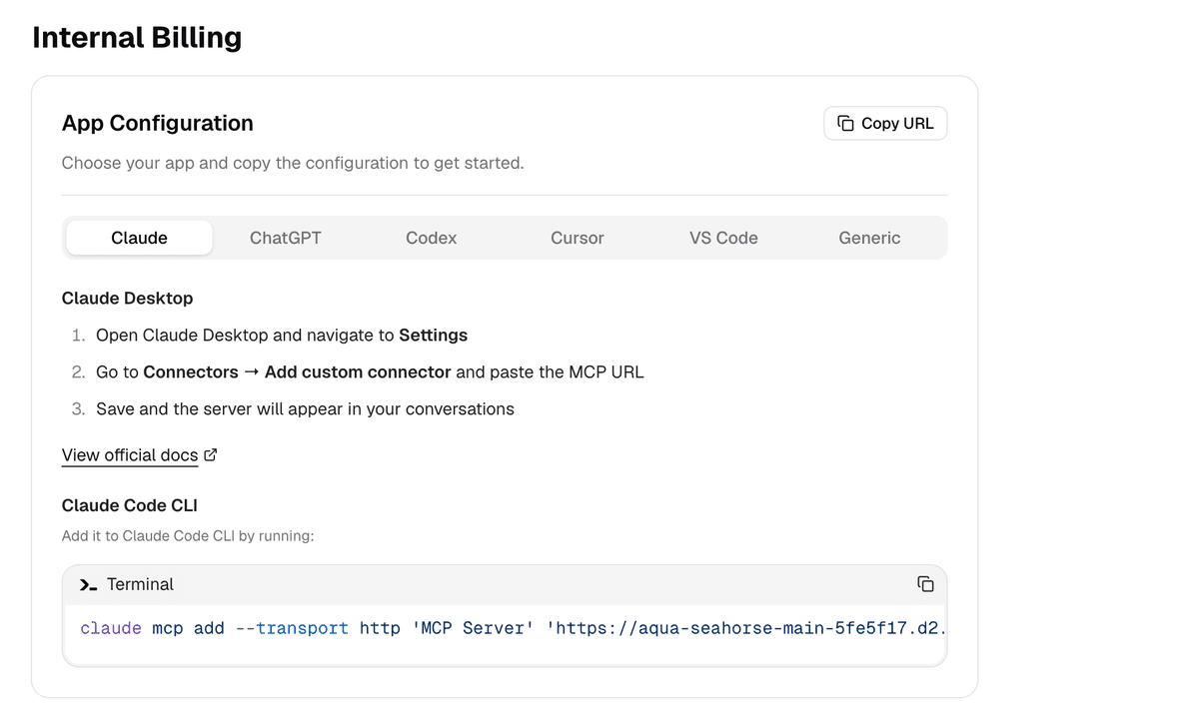The image size is (1199, 720).
Task: Click the claude mcp add command text
Action: [513, 628]
